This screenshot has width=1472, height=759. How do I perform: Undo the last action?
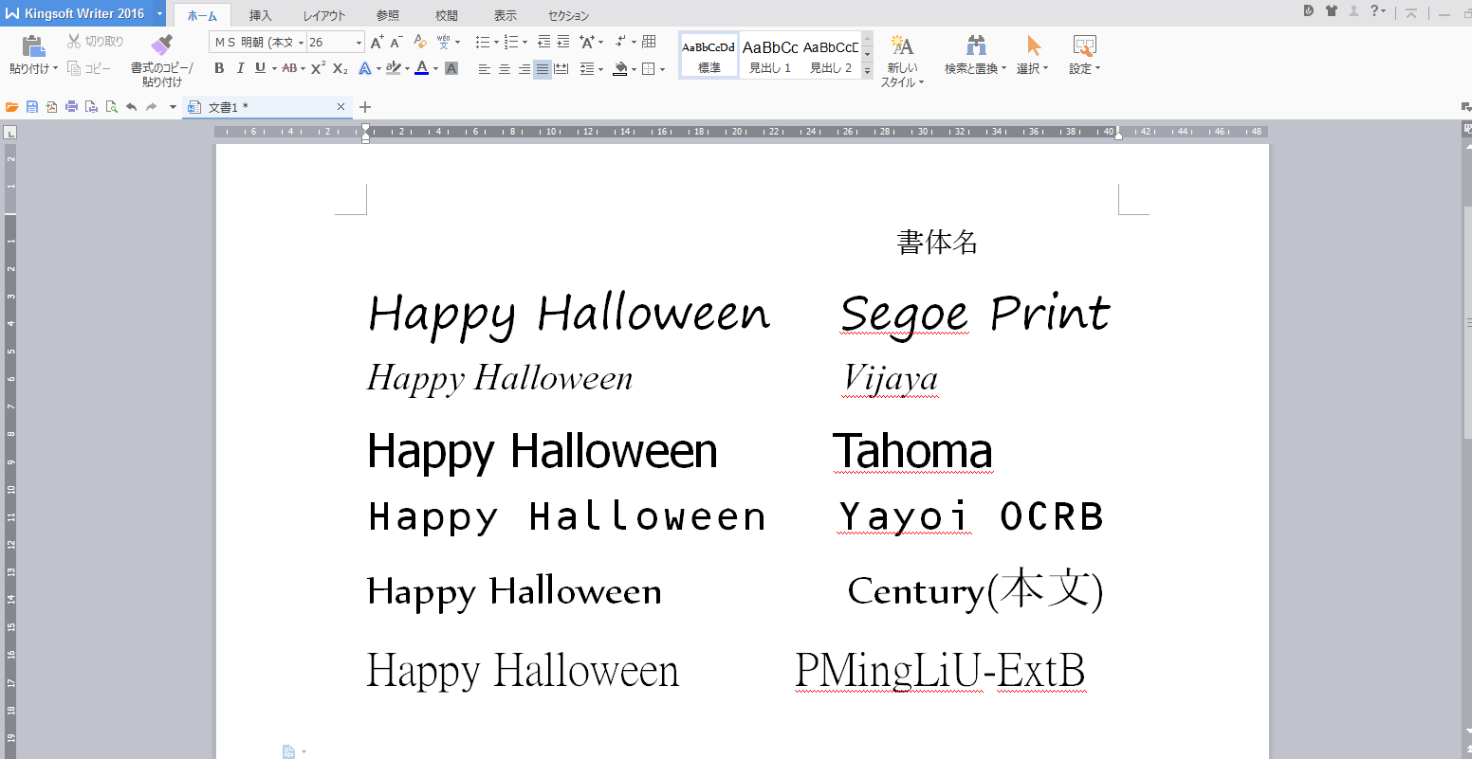click(x=131, y=107)
